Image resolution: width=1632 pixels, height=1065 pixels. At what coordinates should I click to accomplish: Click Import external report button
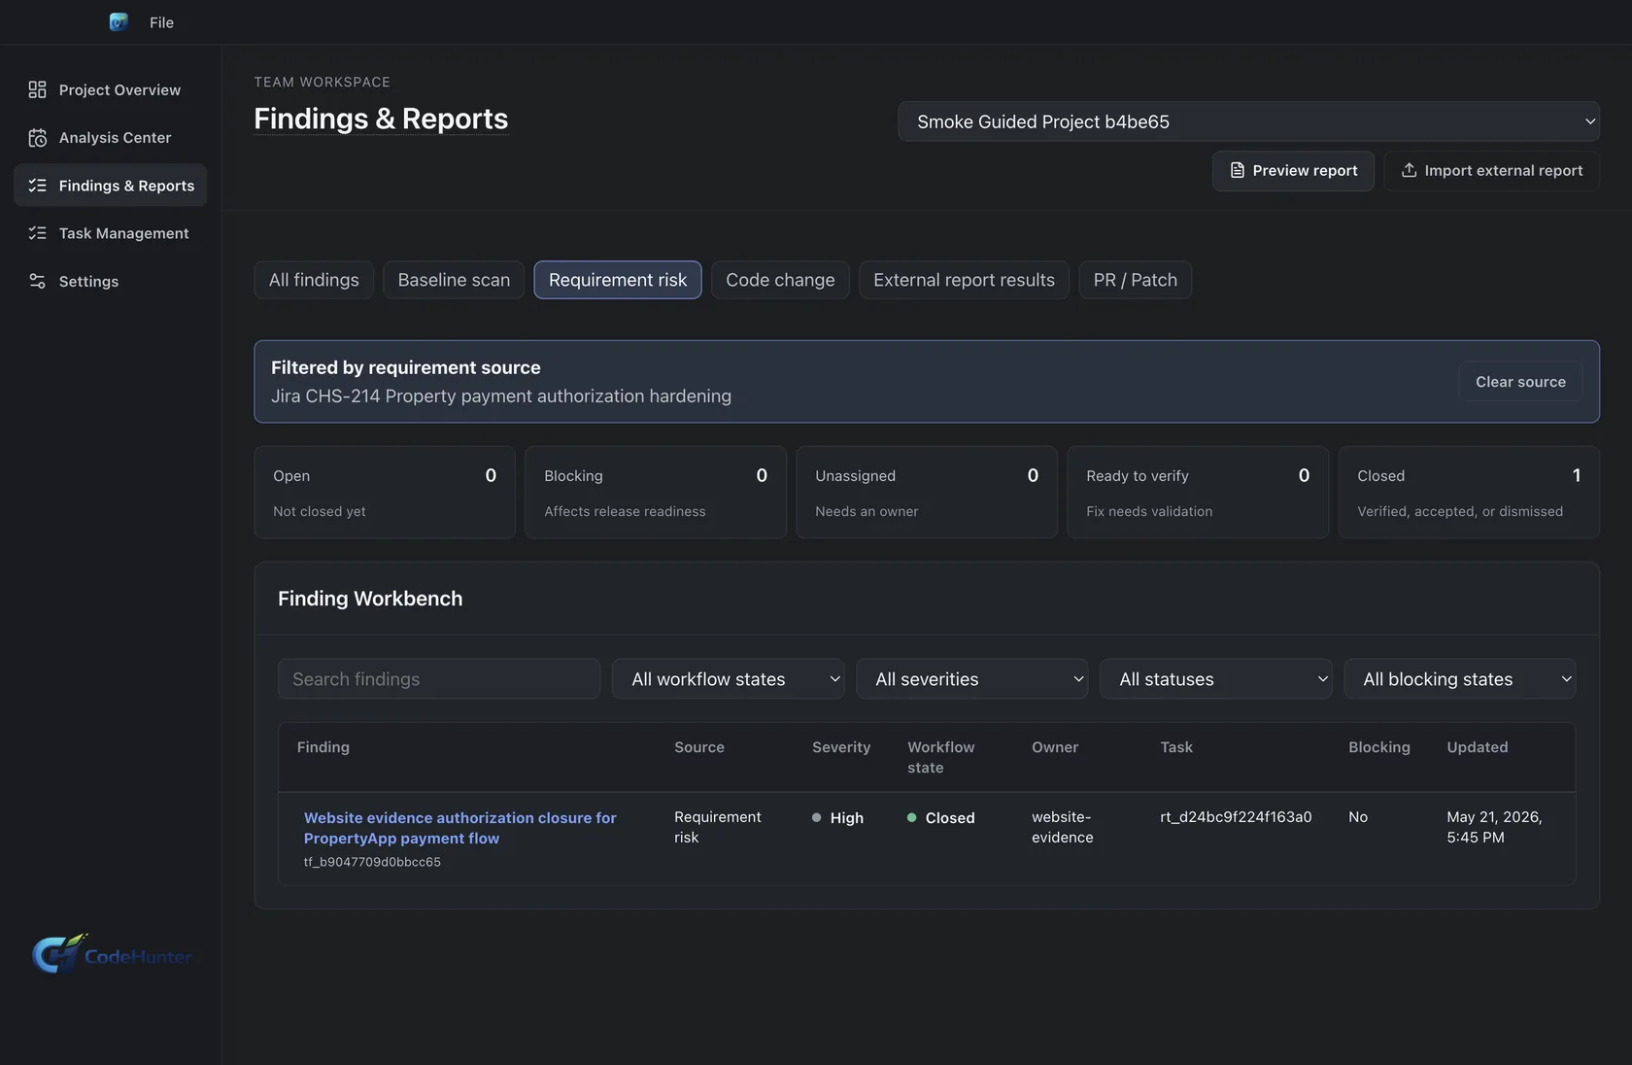pyautogui.click(x=1491, y=170)
